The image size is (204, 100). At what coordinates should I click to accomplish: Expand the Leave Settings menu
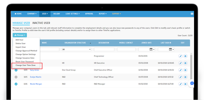tap(72, 14)
